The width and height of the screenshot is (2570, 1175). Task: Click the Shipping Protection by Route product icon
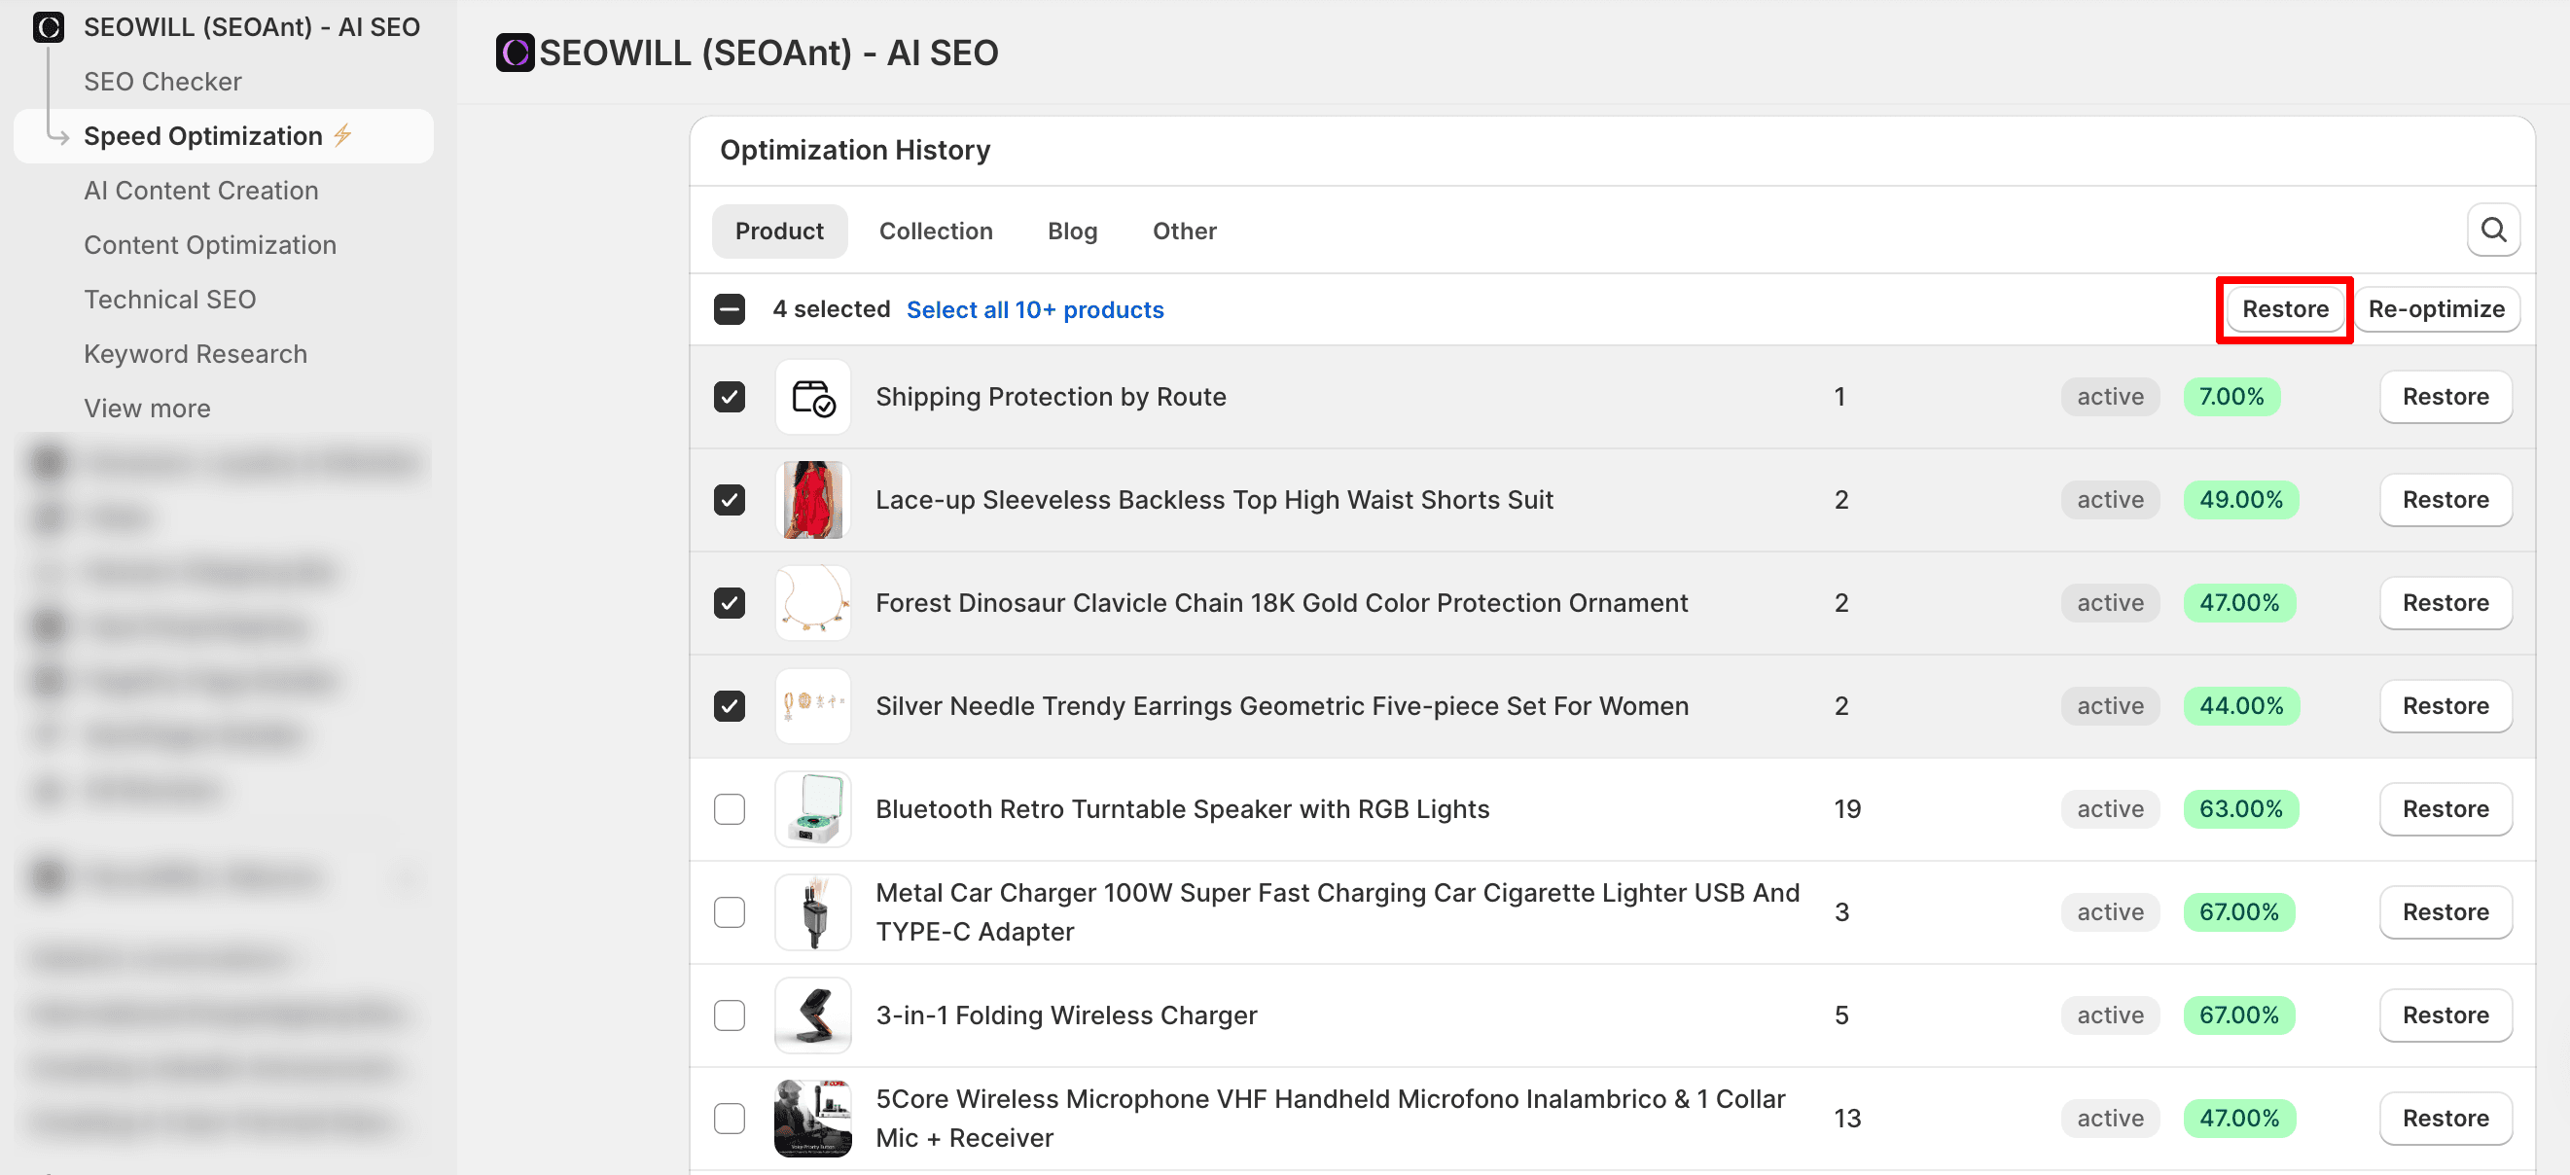(812, 398)
